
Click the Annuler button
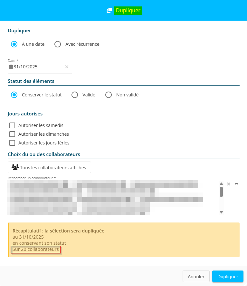point(196,277)
